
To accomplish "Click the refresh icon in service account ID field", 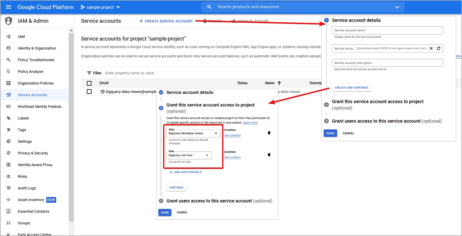I will coord(439,48).
